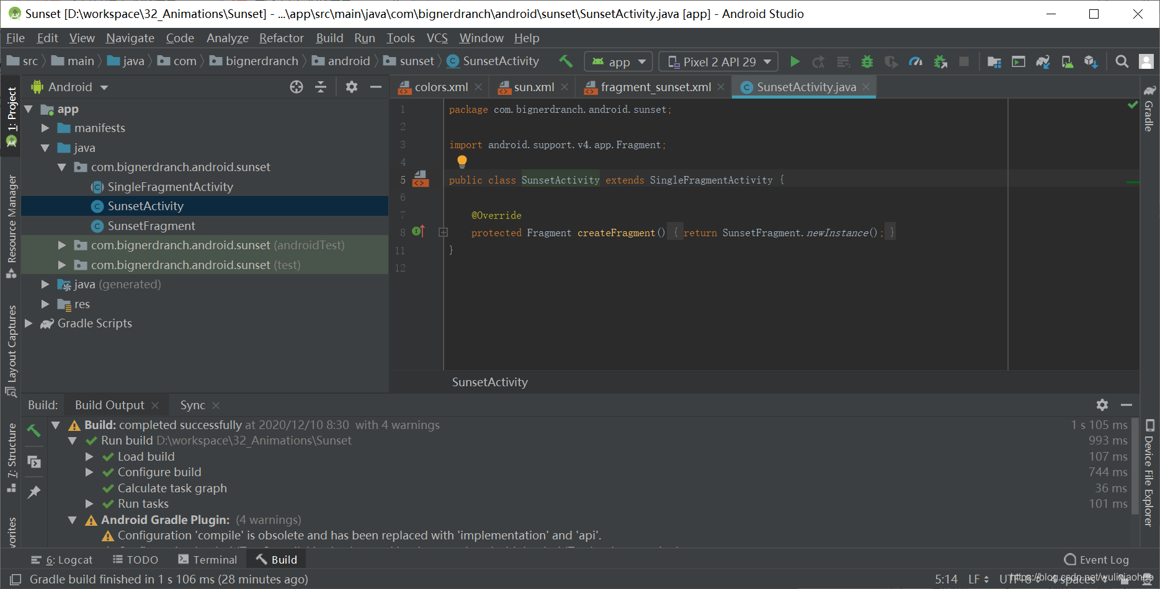Open the Profiler gauge icon
Image resolution: width=1160 pixels, height=589 pixels.
coord(916,61)
